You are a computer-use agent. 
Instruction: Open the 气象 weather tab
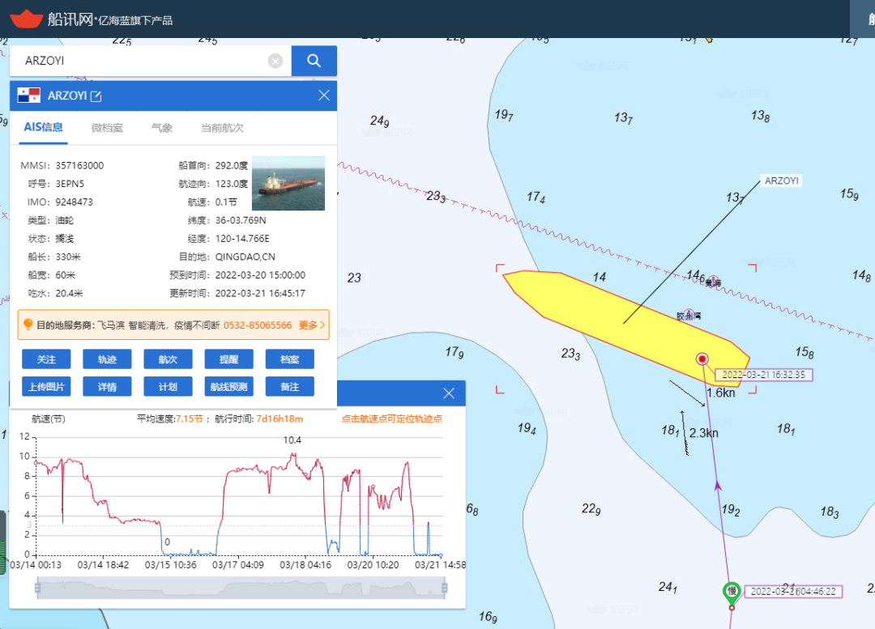click(x=162, y=128)
